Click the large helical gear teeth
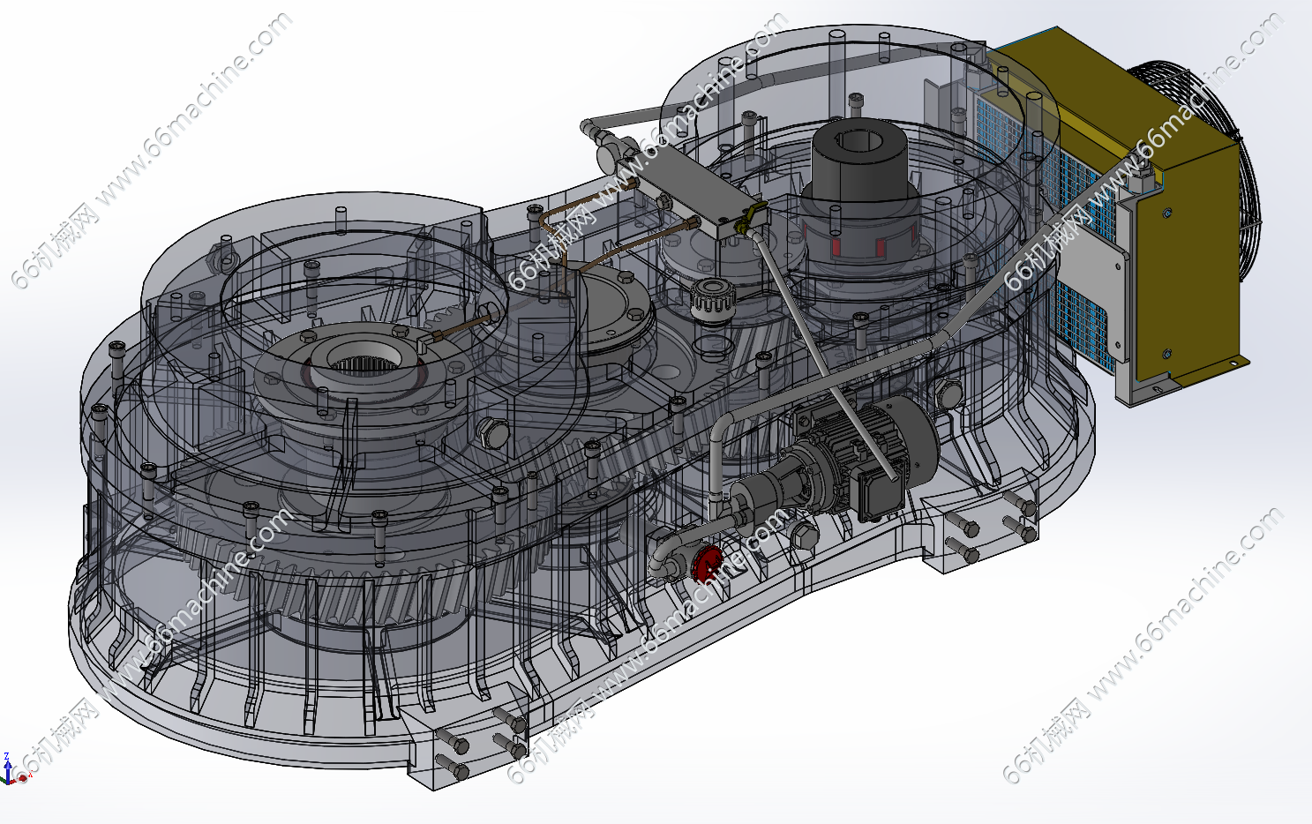This screenshot has width=1312, height=824. tap(353, 600)
